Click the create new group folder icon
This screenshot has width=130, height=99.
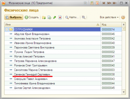[x=44, y=17]
